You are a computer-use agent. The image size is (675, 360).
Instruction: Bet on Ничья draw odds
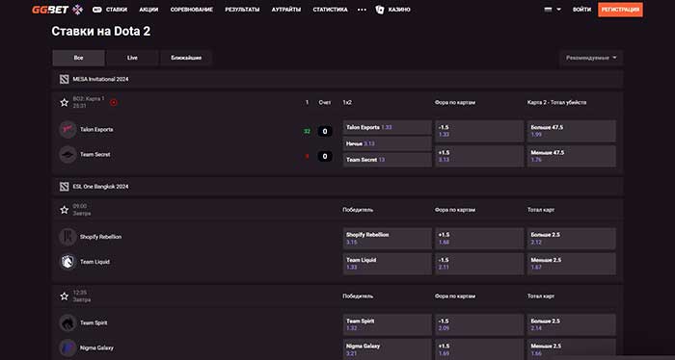click(x=387, y=143)
